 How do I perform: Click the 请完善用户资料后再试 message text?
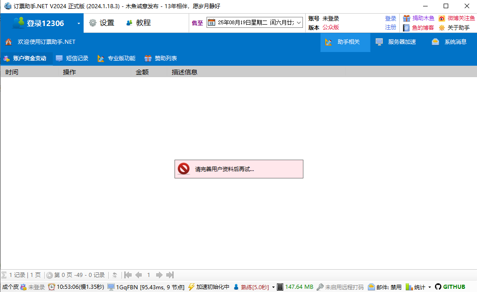coord(224,169)
